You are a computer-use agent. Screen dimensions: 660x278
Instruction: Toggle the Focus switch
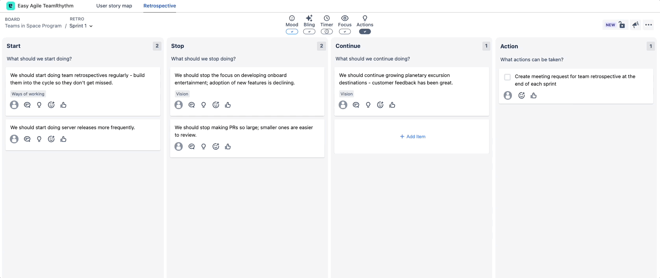pos(345,32)
